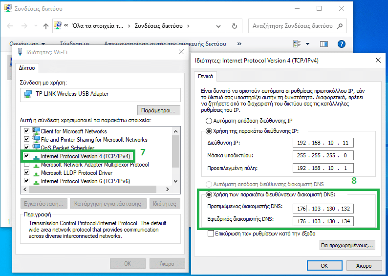Click the Για προχωρημένους button
This screenshot has height=276, width=388.
click(347, 245)
